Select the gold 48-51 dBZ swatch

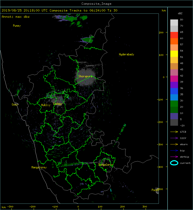click(174, 60)
